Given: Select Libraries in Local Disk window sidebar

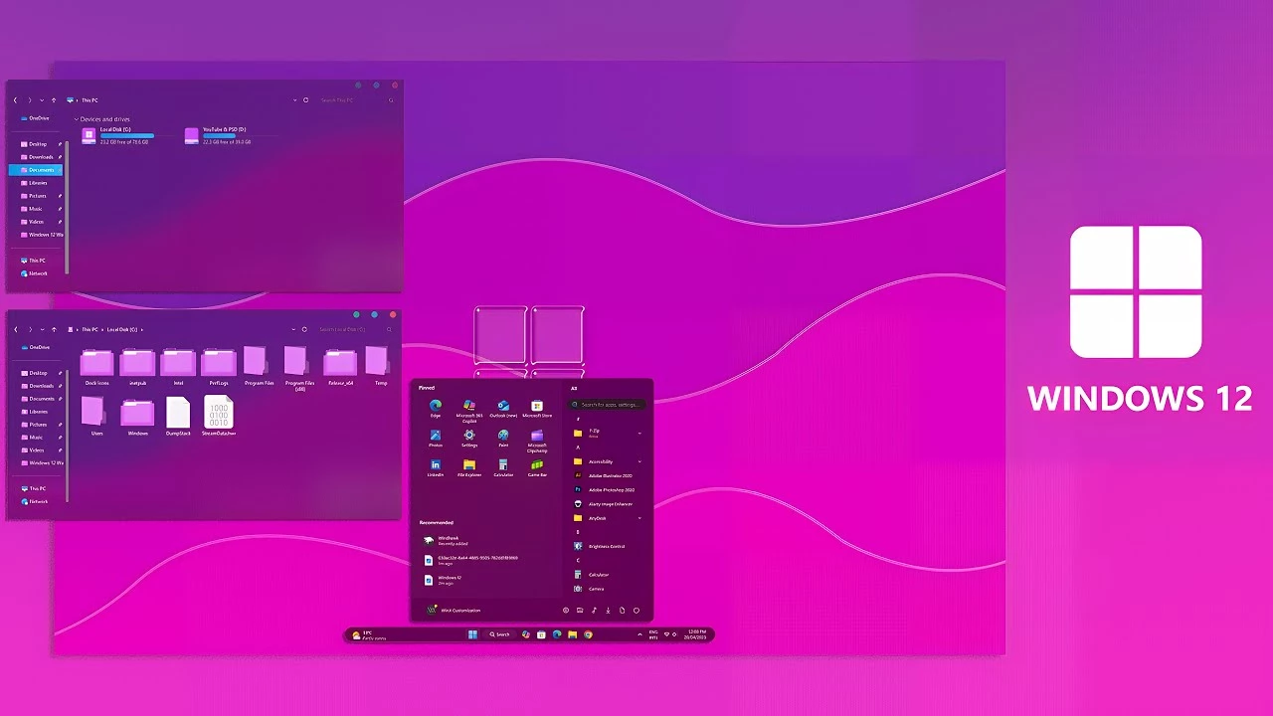Looking at the screenshot, I should tap(36, 412).
